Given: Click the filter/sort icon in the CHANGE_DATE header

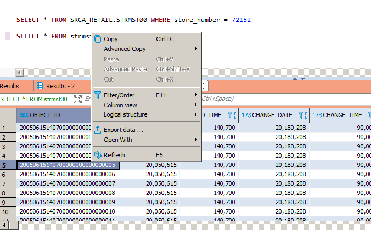Looking at the screenshot, I should (303, 115).
